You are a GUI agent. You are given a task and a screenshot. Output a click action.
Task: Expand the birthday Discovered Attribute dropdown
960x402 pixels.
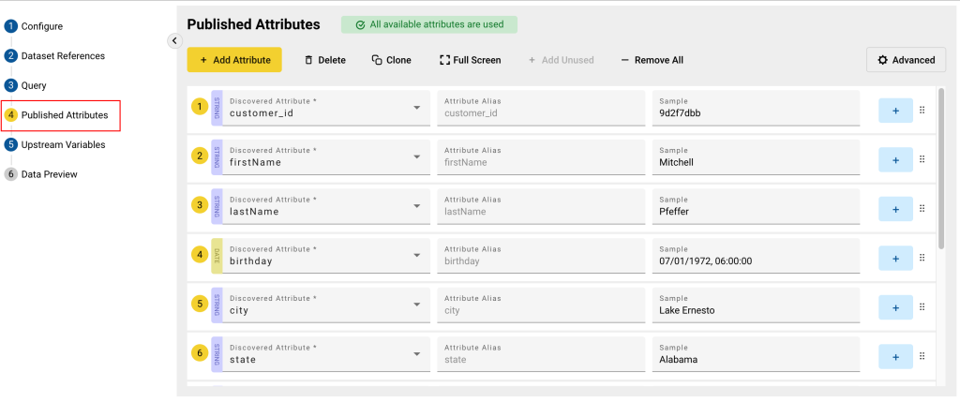pos(417,254)
